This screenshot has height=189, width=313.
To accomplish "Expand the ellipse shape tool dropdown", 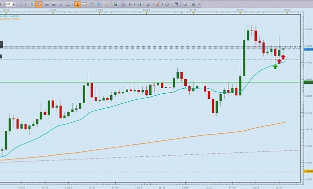I will click(172, 4).
